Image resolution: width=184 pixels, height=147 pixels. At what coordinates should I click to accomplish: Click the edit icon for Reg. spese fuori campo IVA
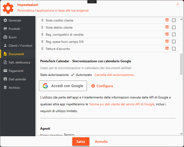[167, 41]
